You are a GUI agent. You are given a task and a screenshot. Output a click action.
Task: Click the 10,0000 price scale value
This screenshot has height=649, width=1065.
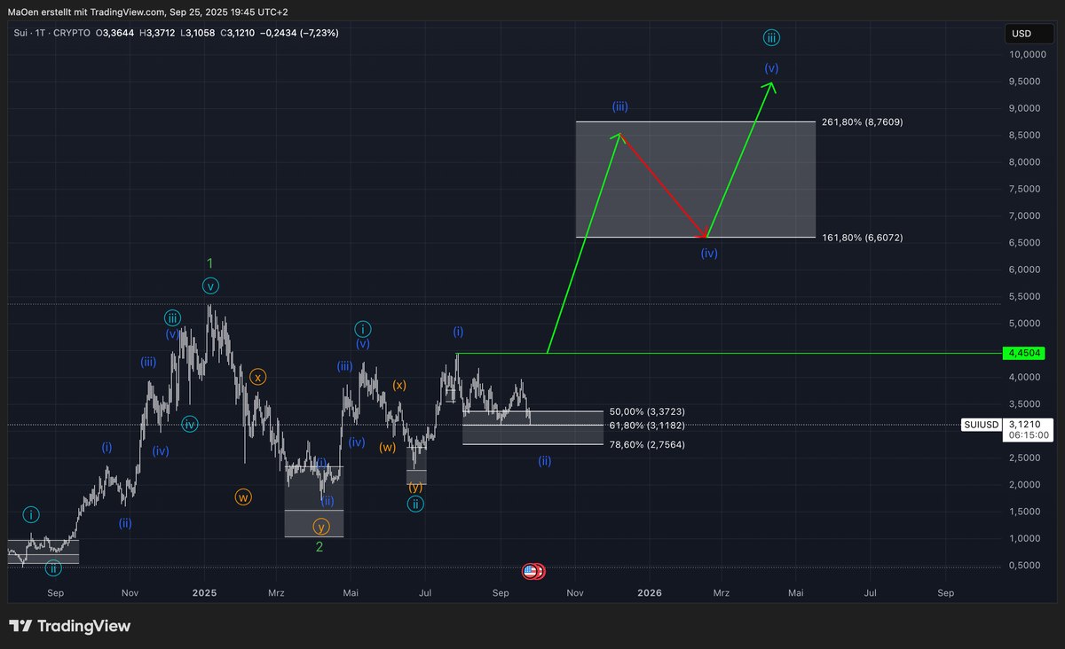(1027, 55)
